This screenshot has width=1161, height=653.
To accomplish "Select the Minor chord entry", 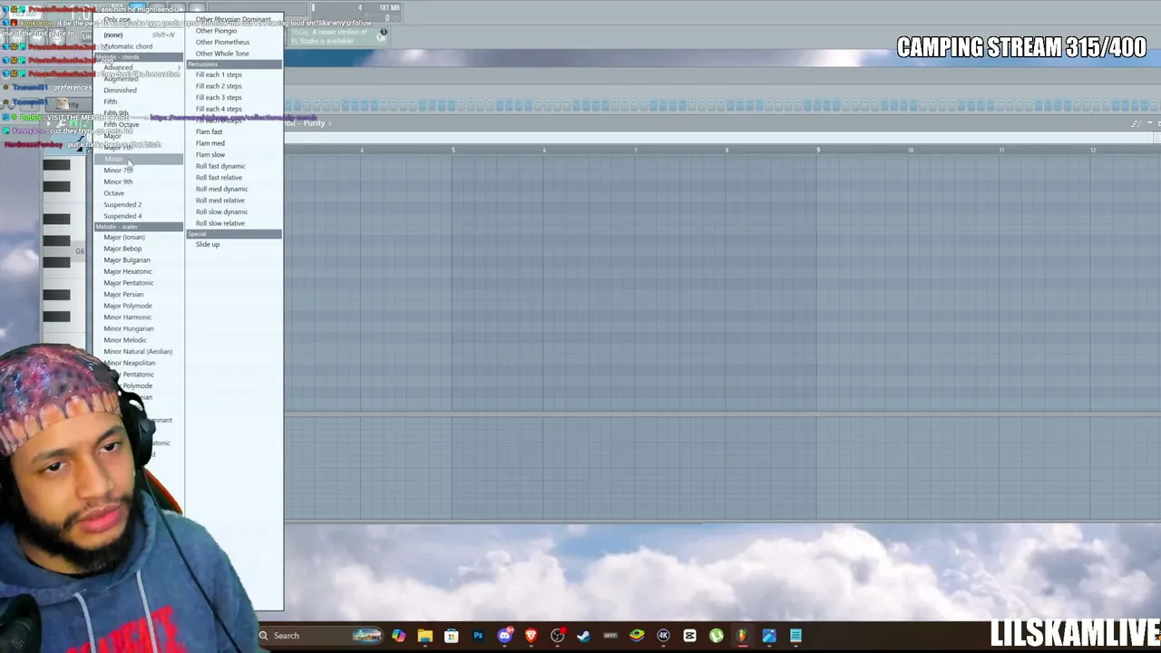I will (x=139, y=159).
